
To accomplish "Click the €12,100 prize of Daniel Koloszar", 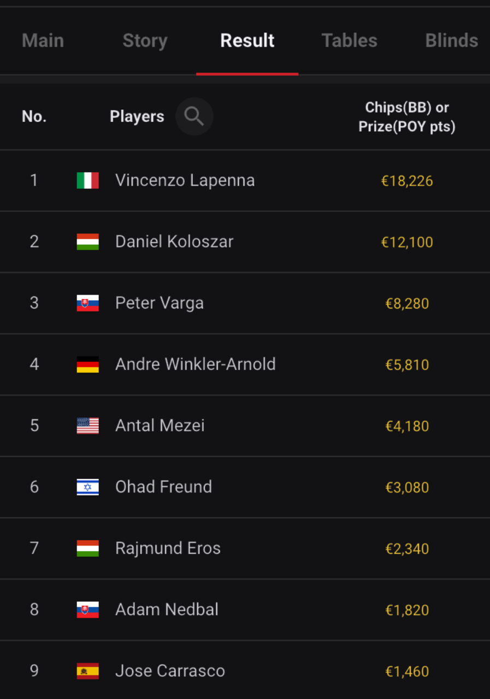I will pos(407,242).
